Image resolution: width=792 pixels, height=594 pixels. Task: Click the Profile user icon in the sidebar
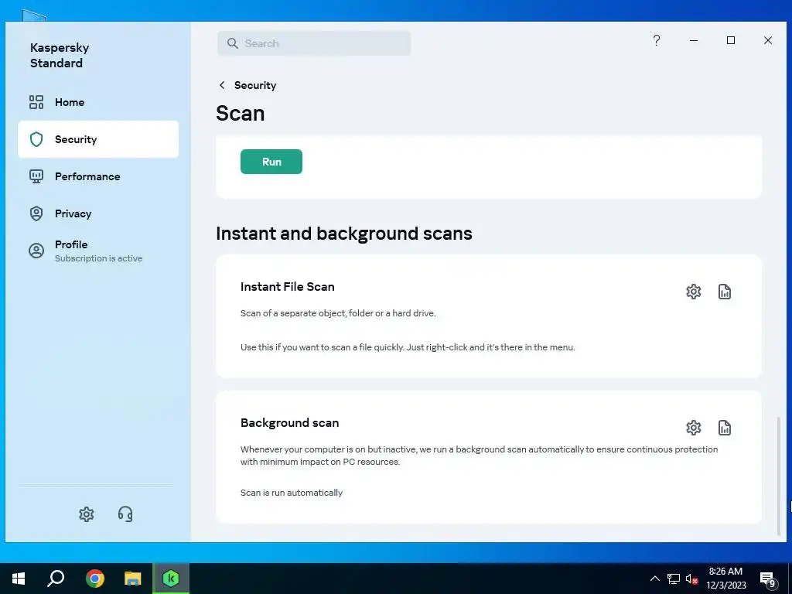tap(36, 251)
